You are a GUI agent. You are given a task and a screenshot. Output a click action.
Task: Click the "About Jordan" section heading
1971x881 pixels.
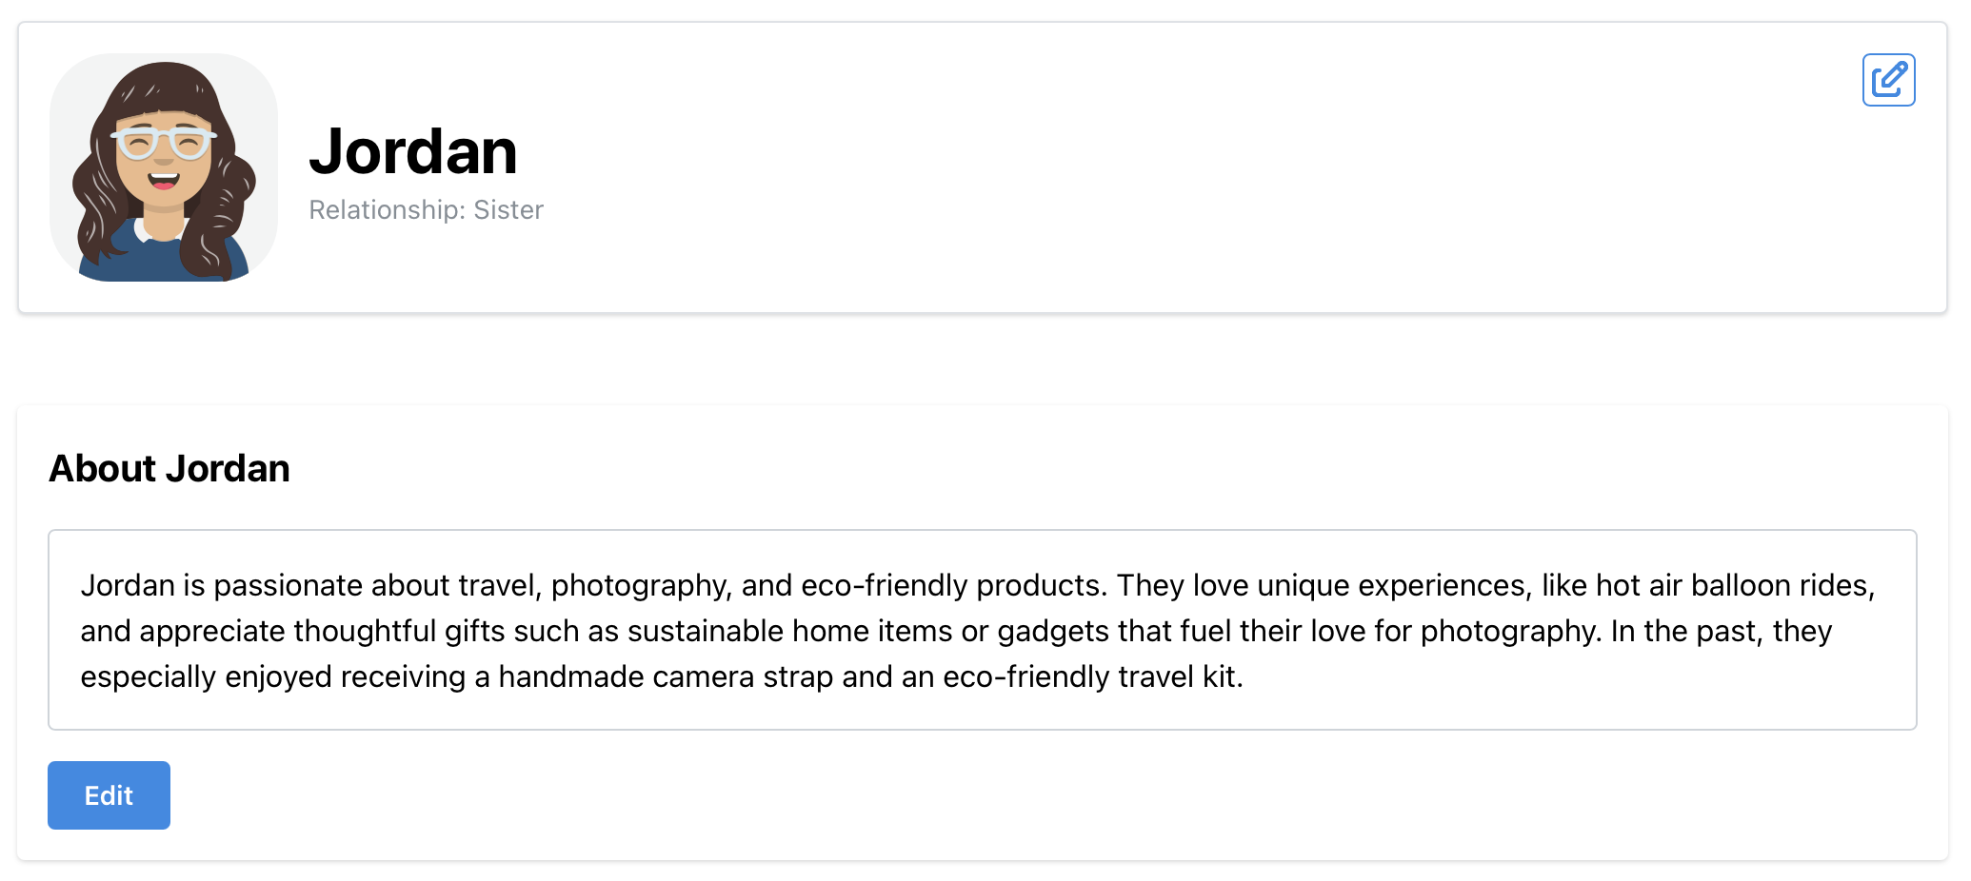click(169, 468)
